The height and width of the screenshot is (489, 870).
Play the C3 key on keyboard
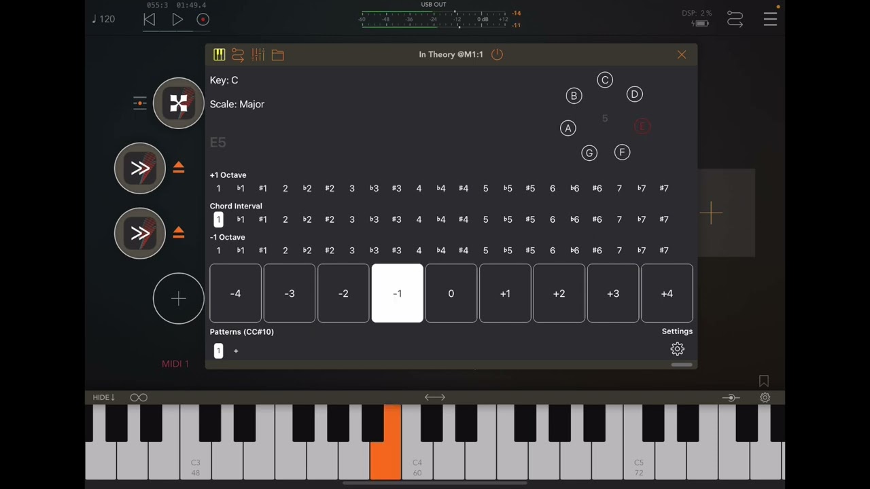click(195, 462)
